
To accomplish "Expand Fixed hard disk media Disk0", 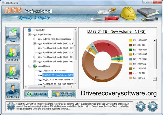I will coord(35,44).
